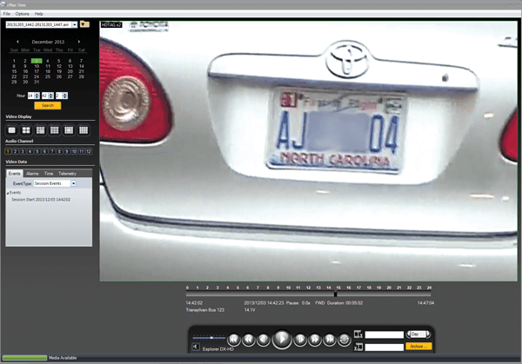Image resolution: width=522 pixels, height=364 pixels.
Task: Switch to the Events tab
Action: pyautogui.click(x=14, y=174)
